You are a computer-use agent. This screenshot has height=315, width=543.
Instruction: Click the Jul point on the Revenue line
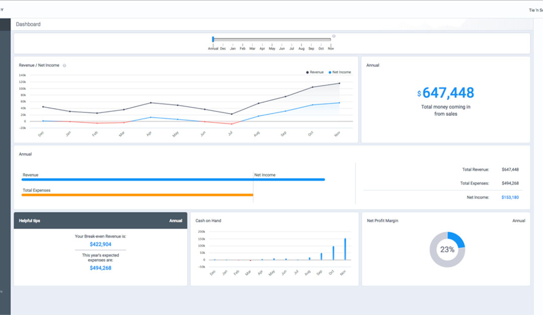(232, 114)
